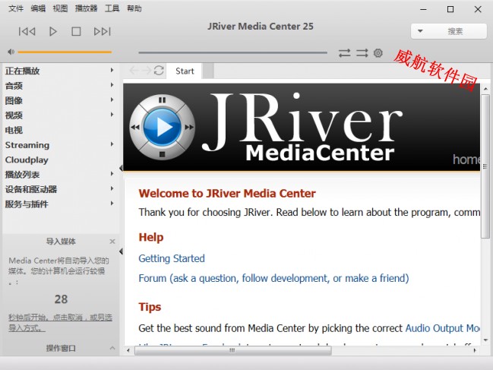
Task: Click the refresh icon beside Start tab
Action: 158,71
